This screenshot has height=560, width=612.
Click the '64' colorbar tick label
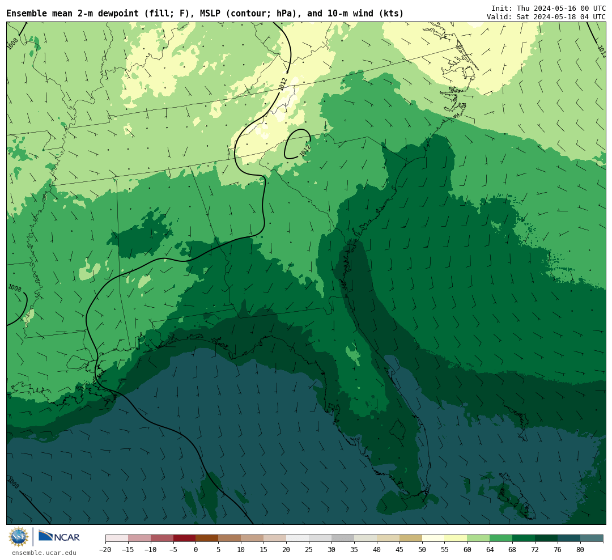490,550
